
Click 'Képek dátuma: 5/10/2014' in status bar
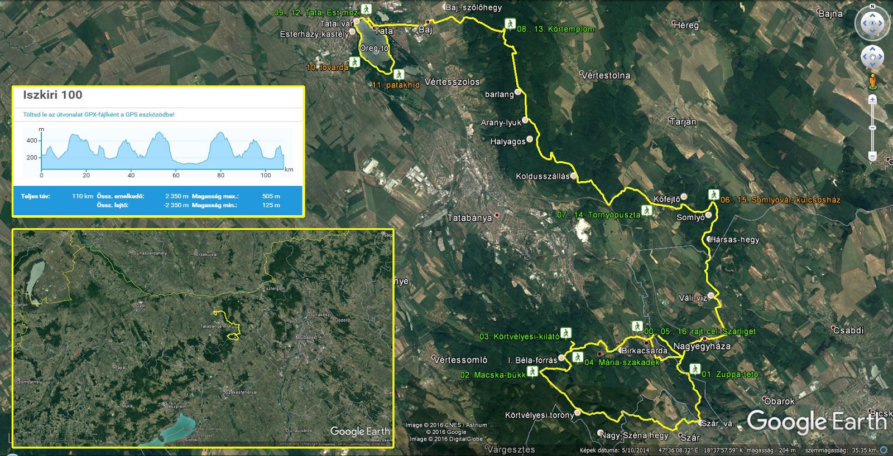(x=614, y=450)
